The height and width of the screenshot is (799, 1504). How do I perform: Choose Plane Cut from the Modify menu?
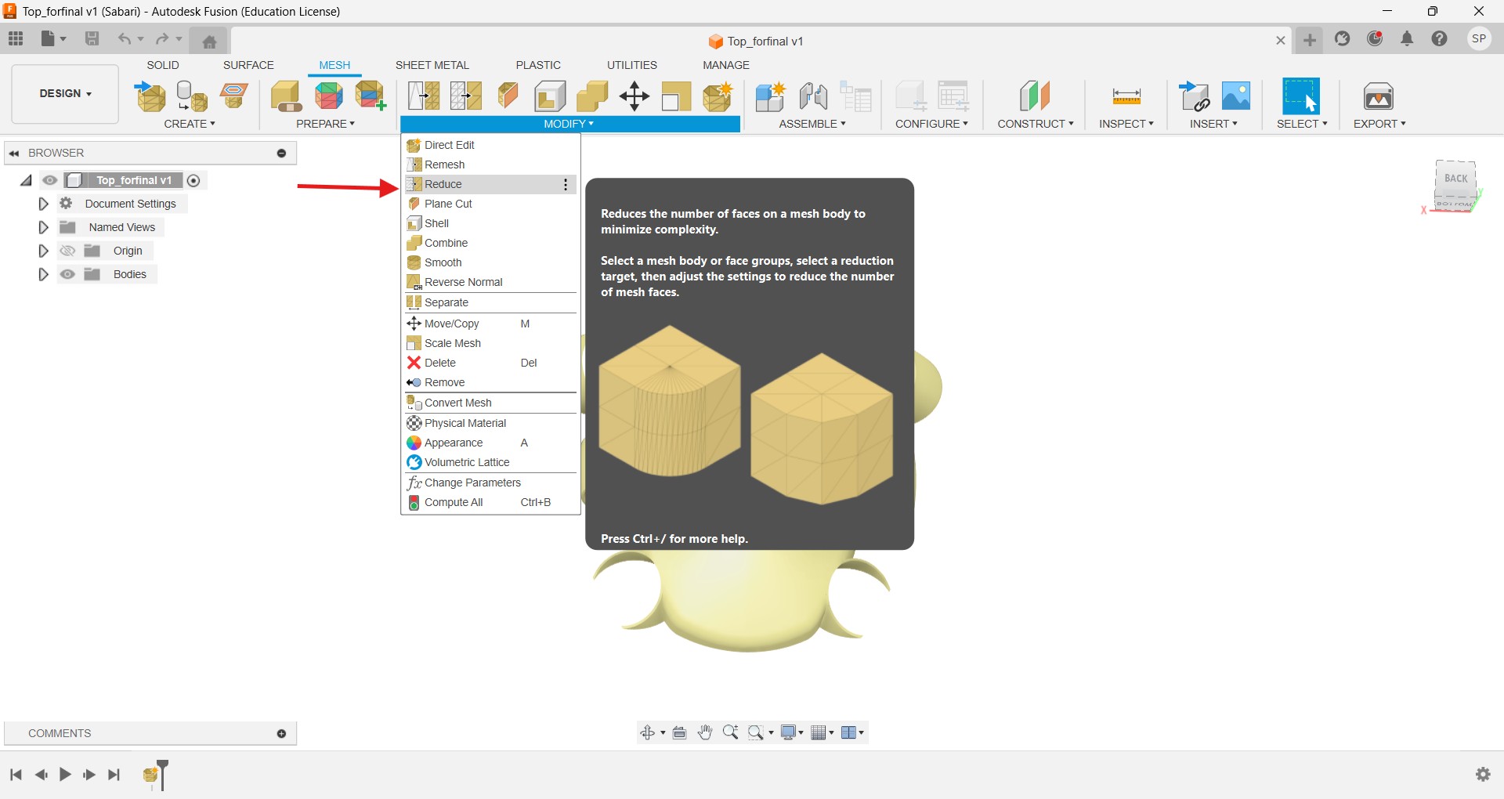coord(491,204)
